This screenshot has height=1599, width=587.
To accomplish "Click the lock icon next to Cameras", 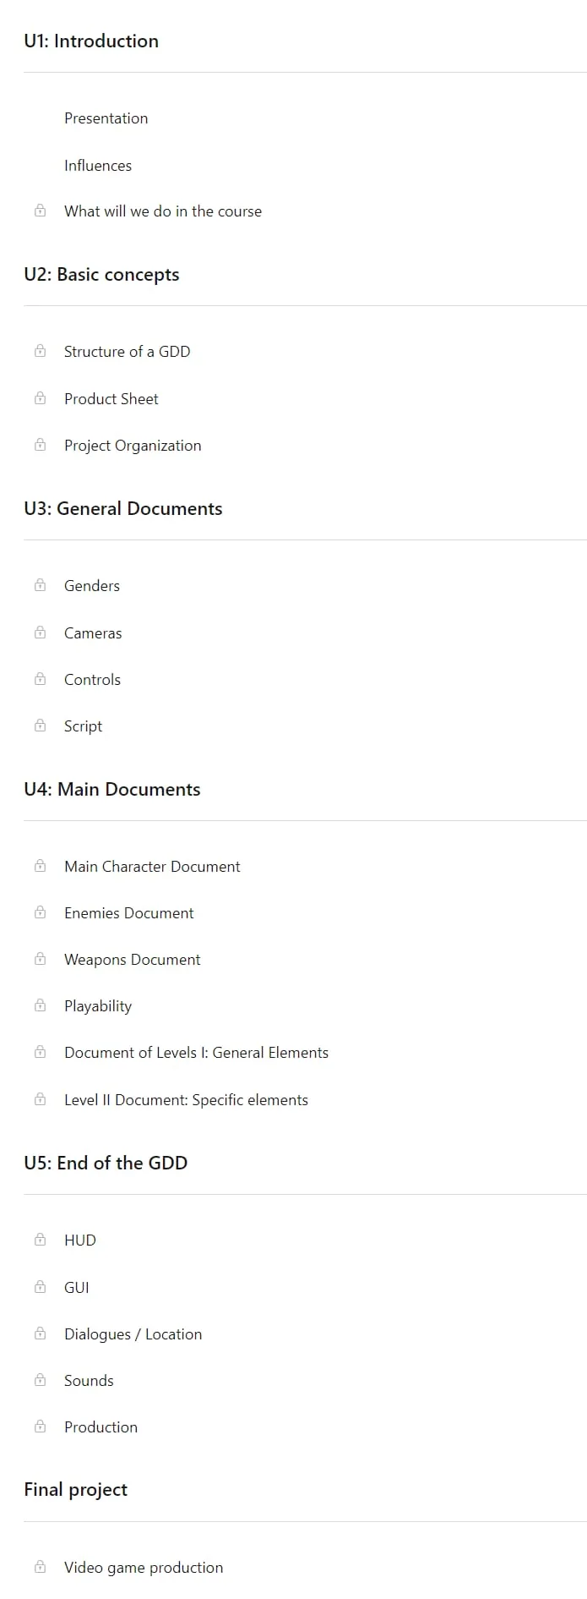I will pyautogui.click(x=40, y=632).
